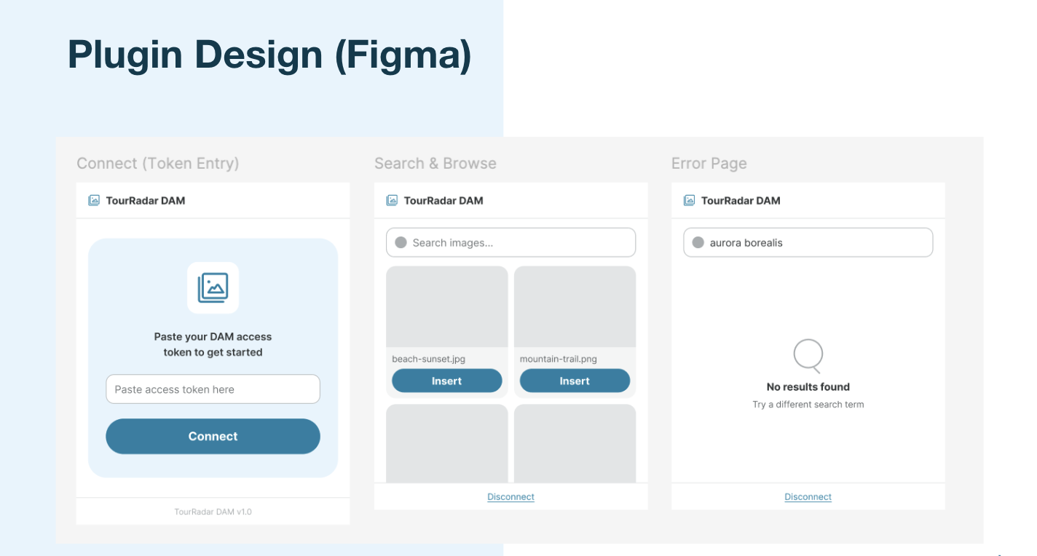
Task: Click the magnifier icon above No results found
Action: (x=808, y=357)
